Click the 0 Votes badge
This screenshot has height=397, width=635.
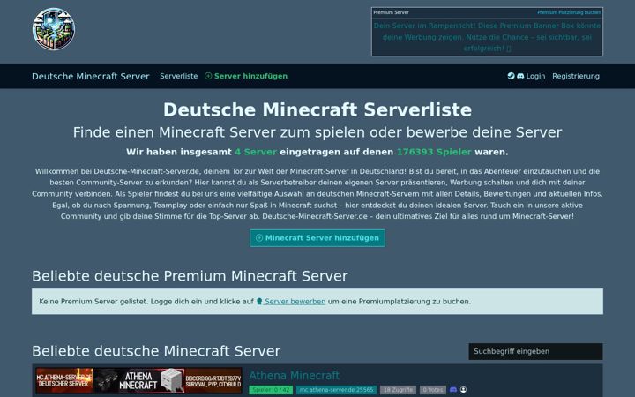click(432, 390)
